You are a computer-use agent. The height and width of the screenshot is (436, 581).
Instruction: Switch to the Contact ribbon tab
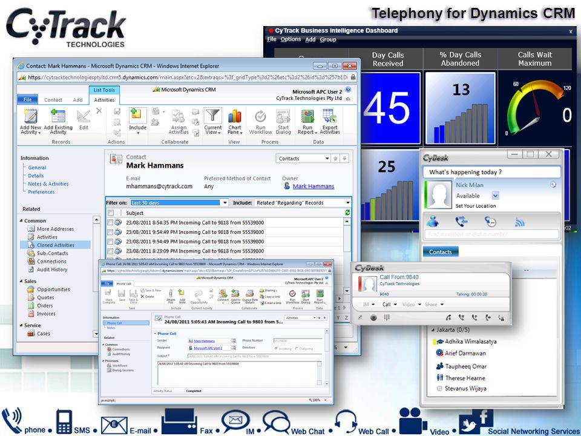tap(53, 100)
